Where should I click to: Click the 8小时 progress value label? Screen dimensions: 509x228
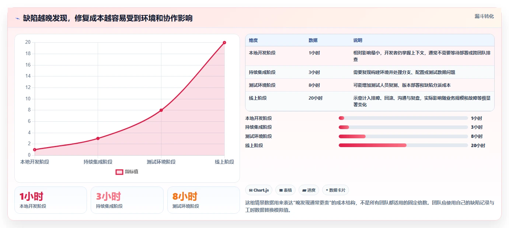point(477,136)
